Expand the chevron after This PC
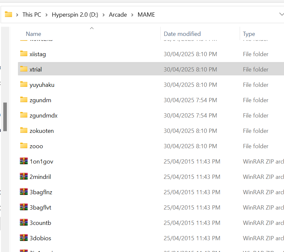Screen dimensions: 284x252 pos(47,15)
